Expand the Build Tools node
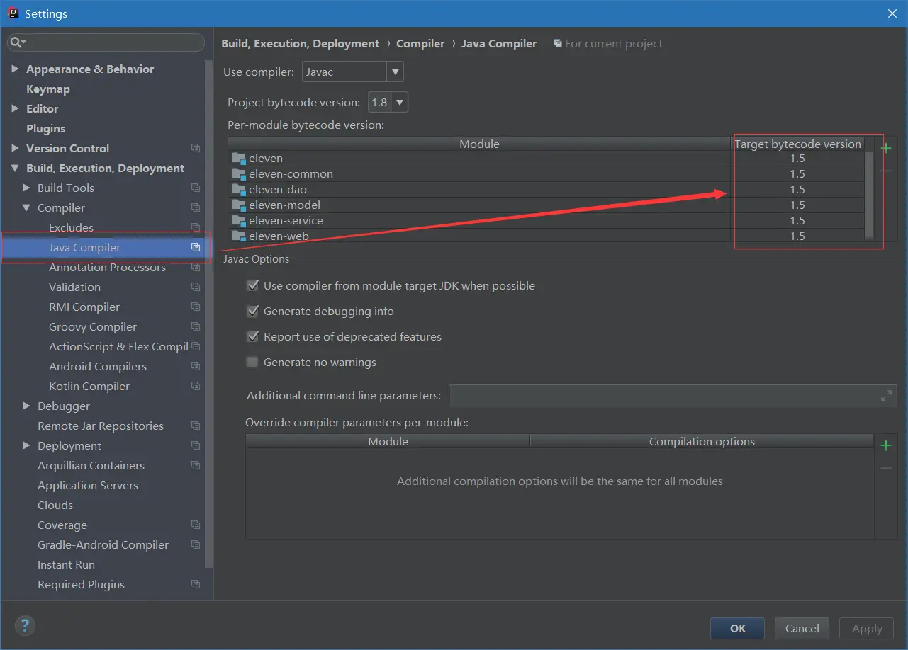The image size is (908, 650). pos(26,188)
